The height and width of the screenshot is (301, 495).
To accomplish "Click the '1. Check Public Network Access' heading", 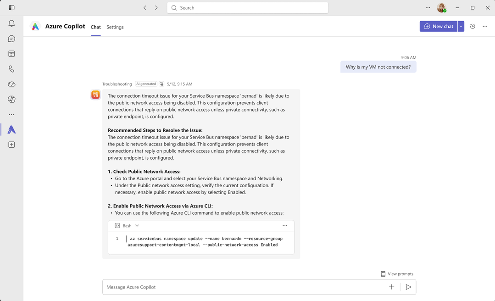I will pyautogui.click(x=144, y=172).
